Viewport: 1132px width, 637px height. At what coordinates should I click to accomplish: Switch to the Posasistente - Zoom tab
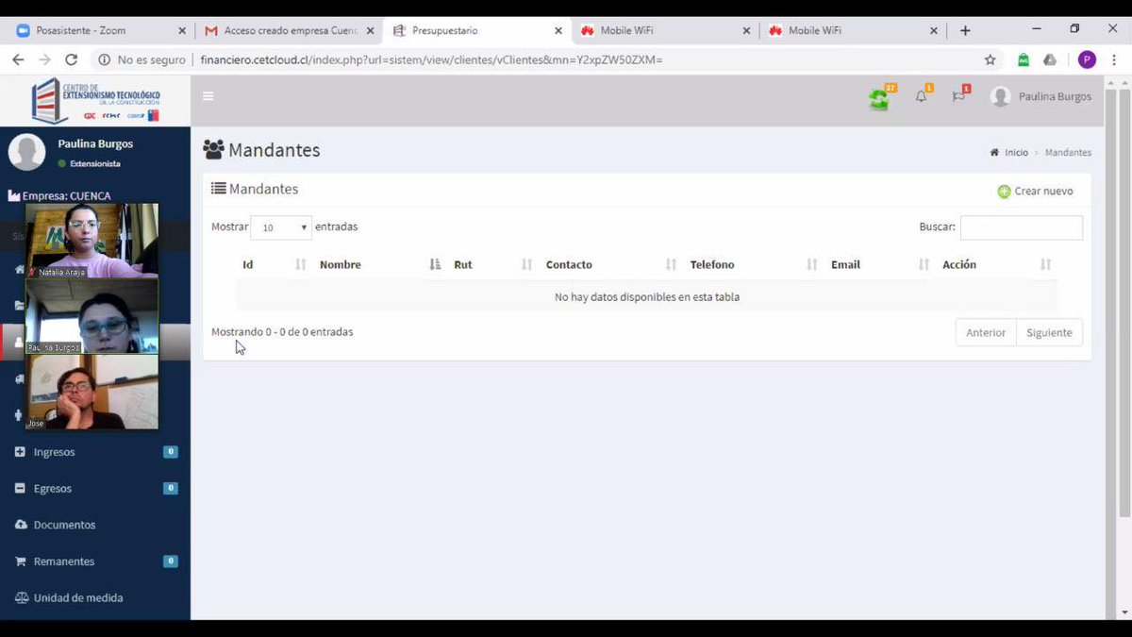click(x=100, y=30)
